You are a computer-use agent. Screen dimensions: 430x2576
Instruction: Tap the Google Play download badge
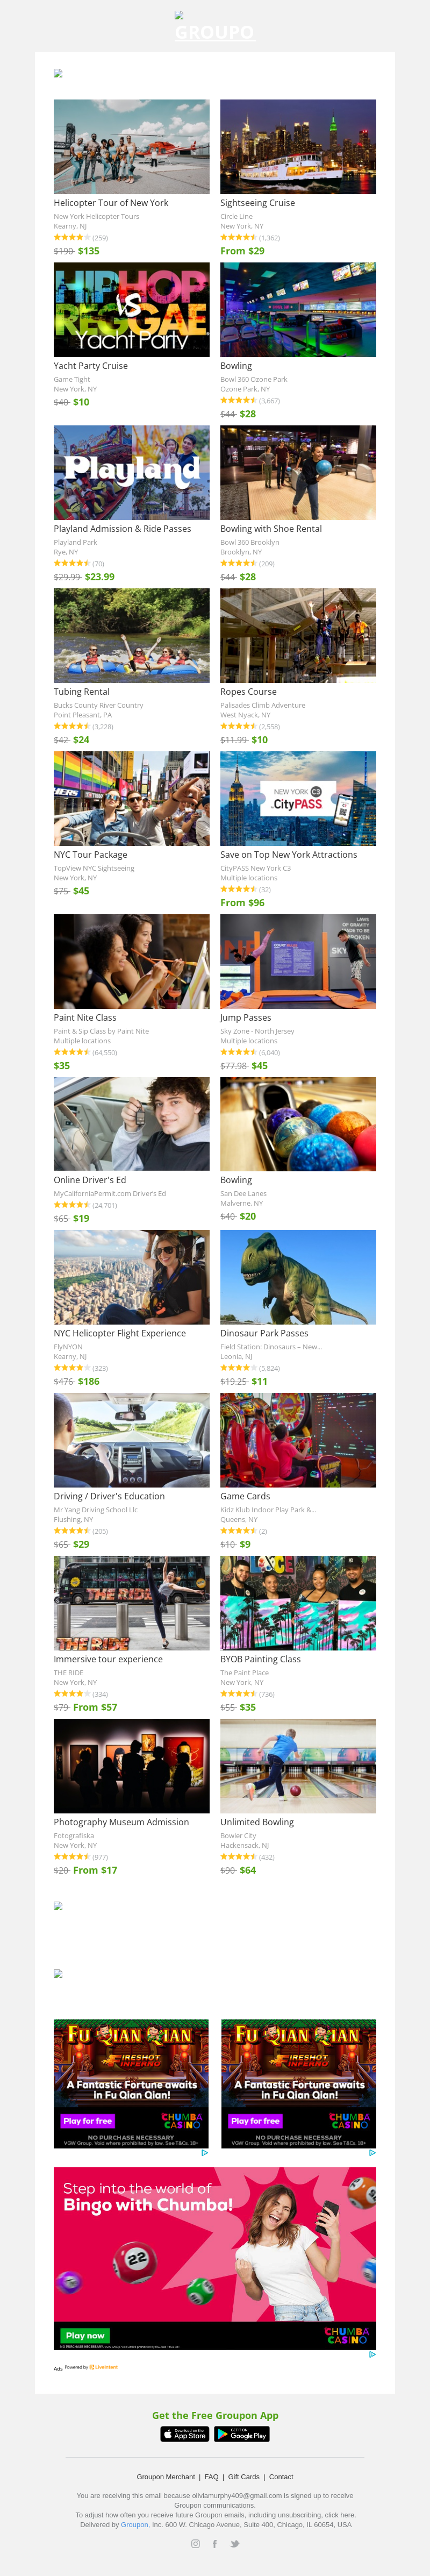coord(242,2434)
